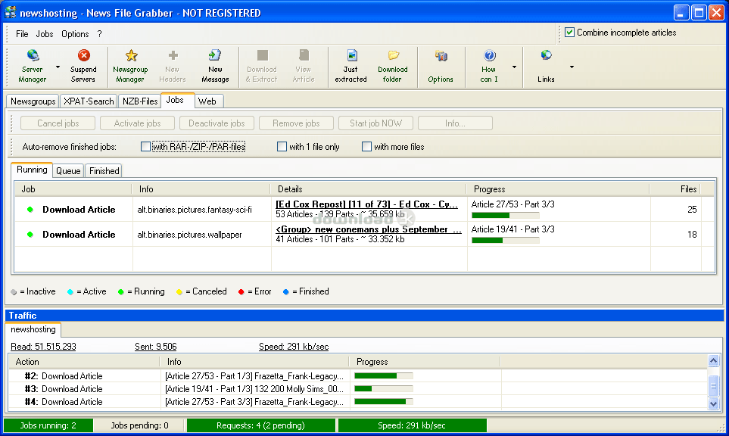The image size is (729, 436).
Task: Enable auto-remove with RAR-/ZIP-/PAR-files
Action: pos(145,147)
